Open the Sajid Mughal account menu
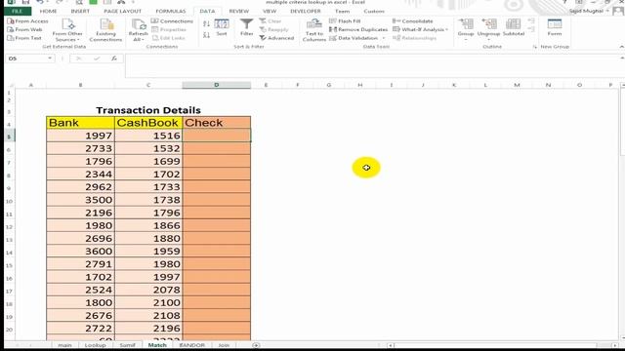This screenshot has height=351, width=625. (x=590, y=11)
